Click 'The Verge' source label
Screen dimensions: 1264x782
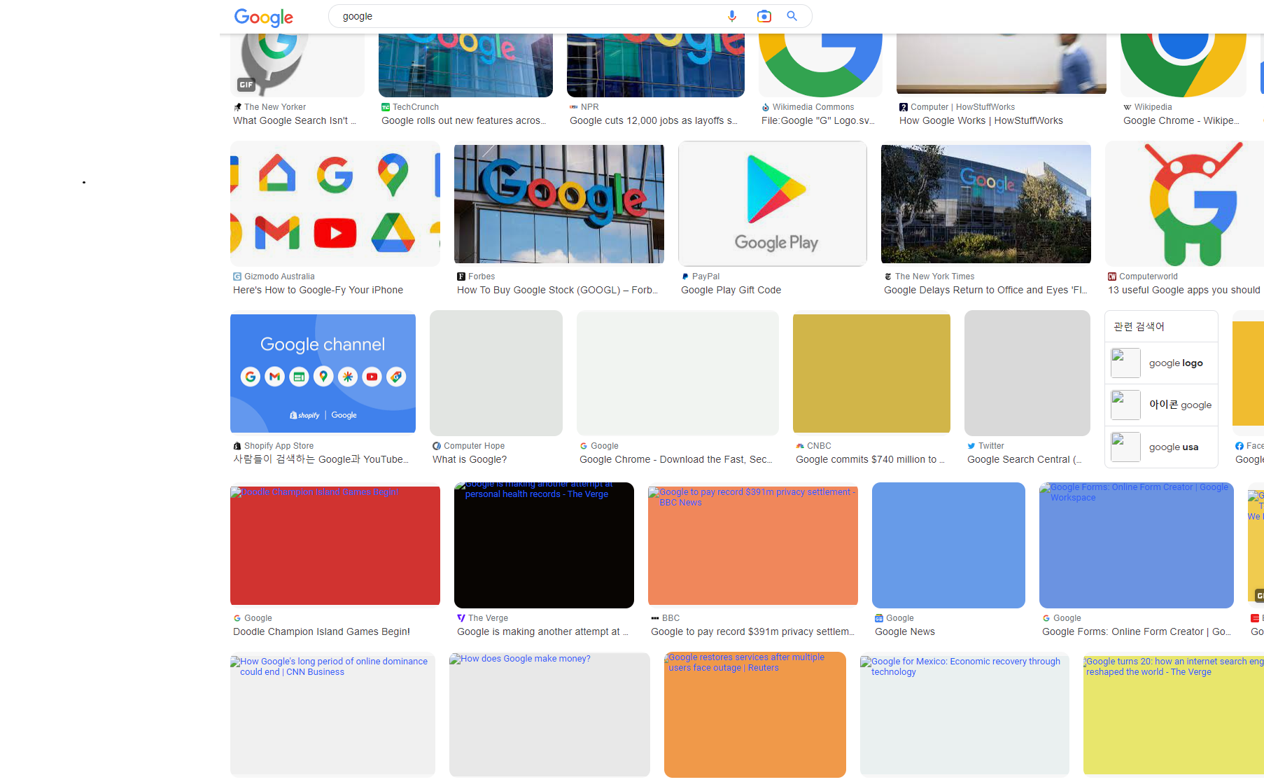tap(488, 618)
